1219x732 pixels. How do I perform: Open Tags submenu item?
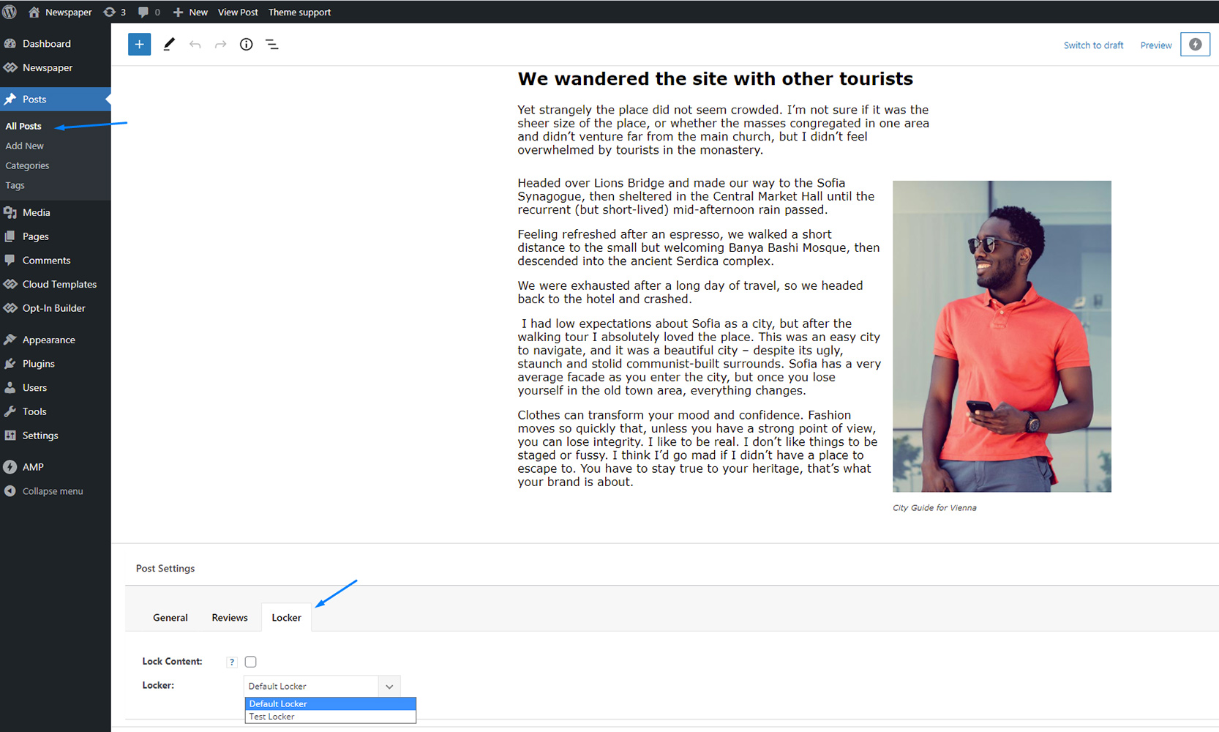pos(15,185)
